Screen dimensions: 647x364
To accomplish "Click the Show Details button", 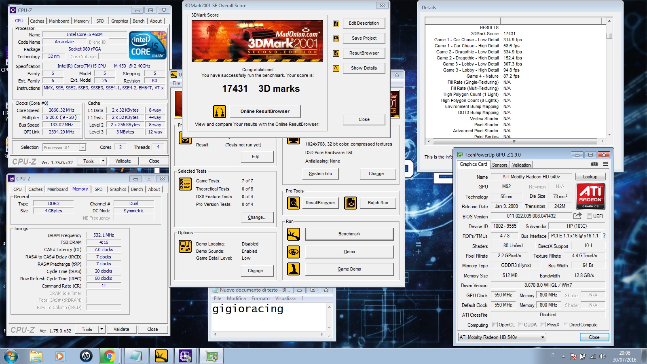I will [364, 68].
